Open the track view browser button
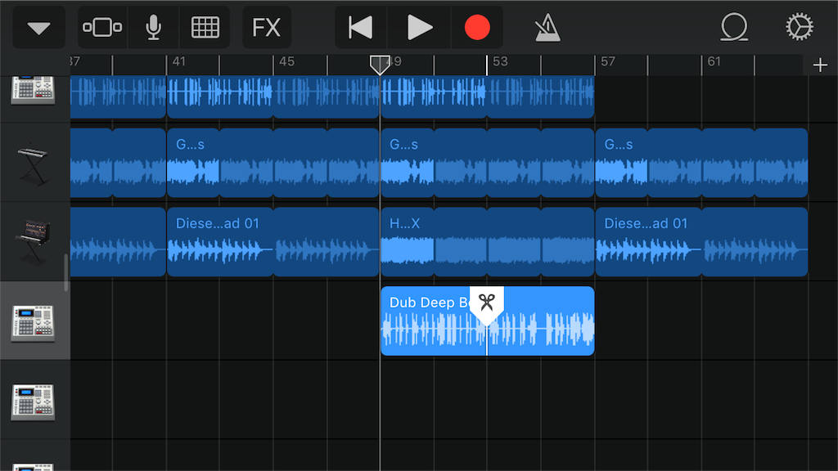Image resolution: width=838 pixels, height=471 pixels. (102, 28)
